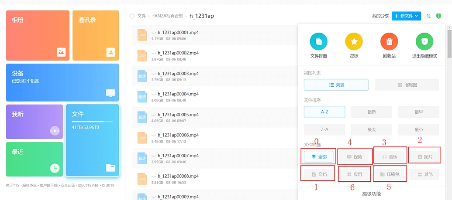Click the 文件排重 duplicate files icon
This screenshot has width=452, height=200.
[318, 42]
